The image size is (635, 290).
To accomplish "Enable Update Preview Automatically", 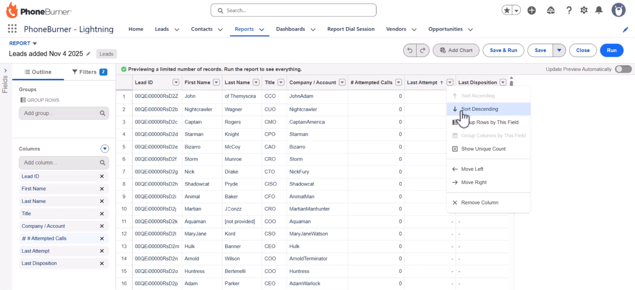I will pos(623,69).
